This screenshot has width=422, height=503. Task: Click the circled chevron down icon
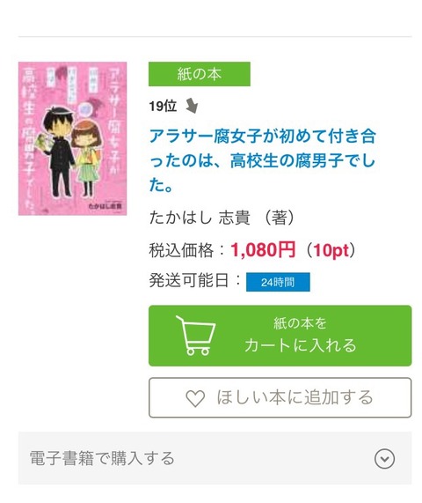coord(384,458)
